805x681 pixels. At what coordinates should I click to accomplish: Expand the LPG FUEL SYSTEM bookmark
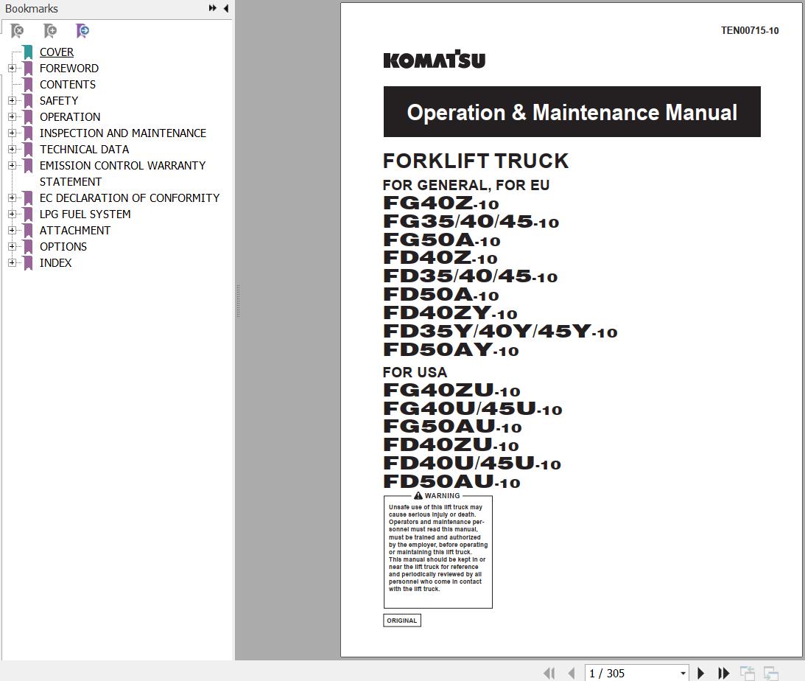coord(12,214)
